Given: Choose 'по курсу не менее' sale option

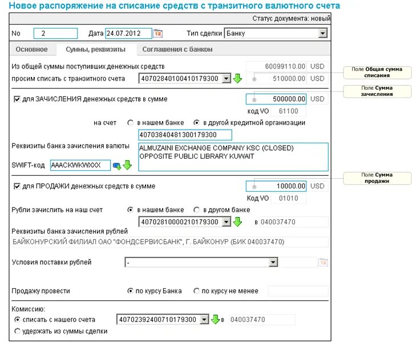Looking at the screenshot, I should [196, 291].
